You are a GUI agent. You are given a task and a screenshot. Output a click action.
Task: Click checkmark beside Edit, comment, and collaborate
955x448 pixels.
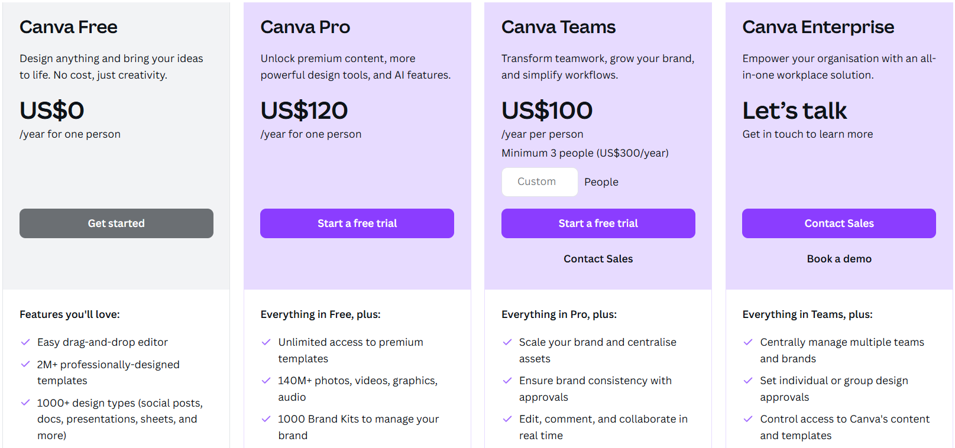tap(507, 419)
